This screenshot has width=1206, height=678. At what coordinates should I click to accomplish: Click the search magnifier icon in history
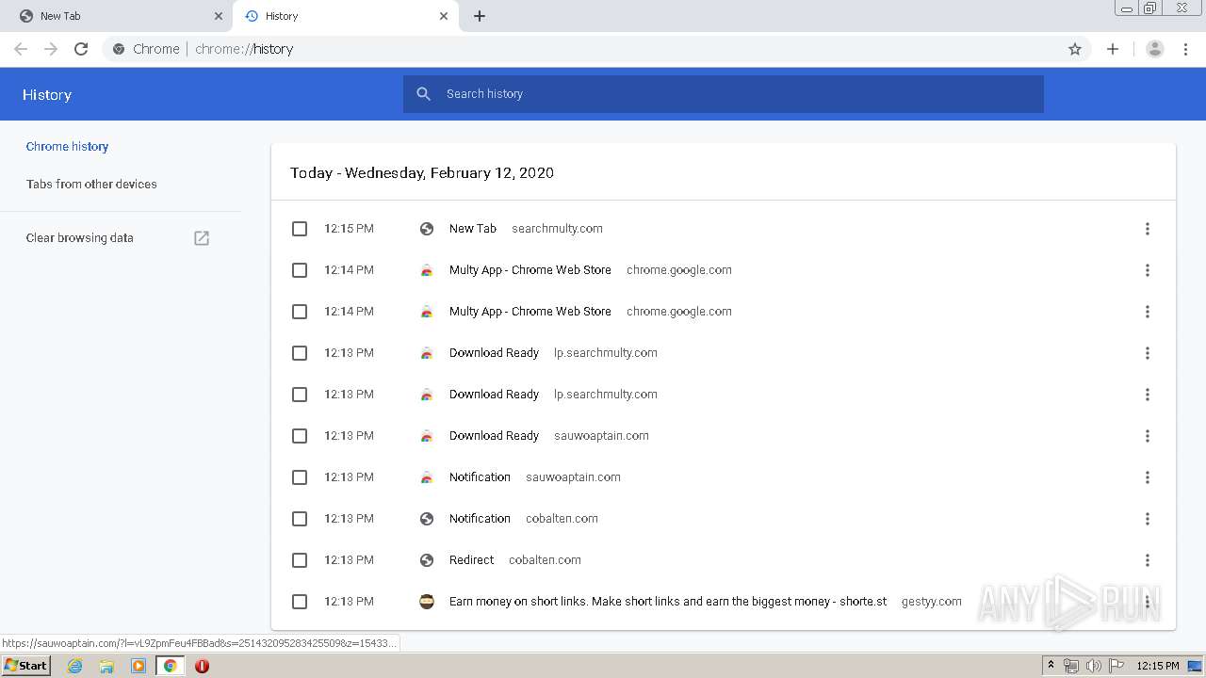point(424,94)
